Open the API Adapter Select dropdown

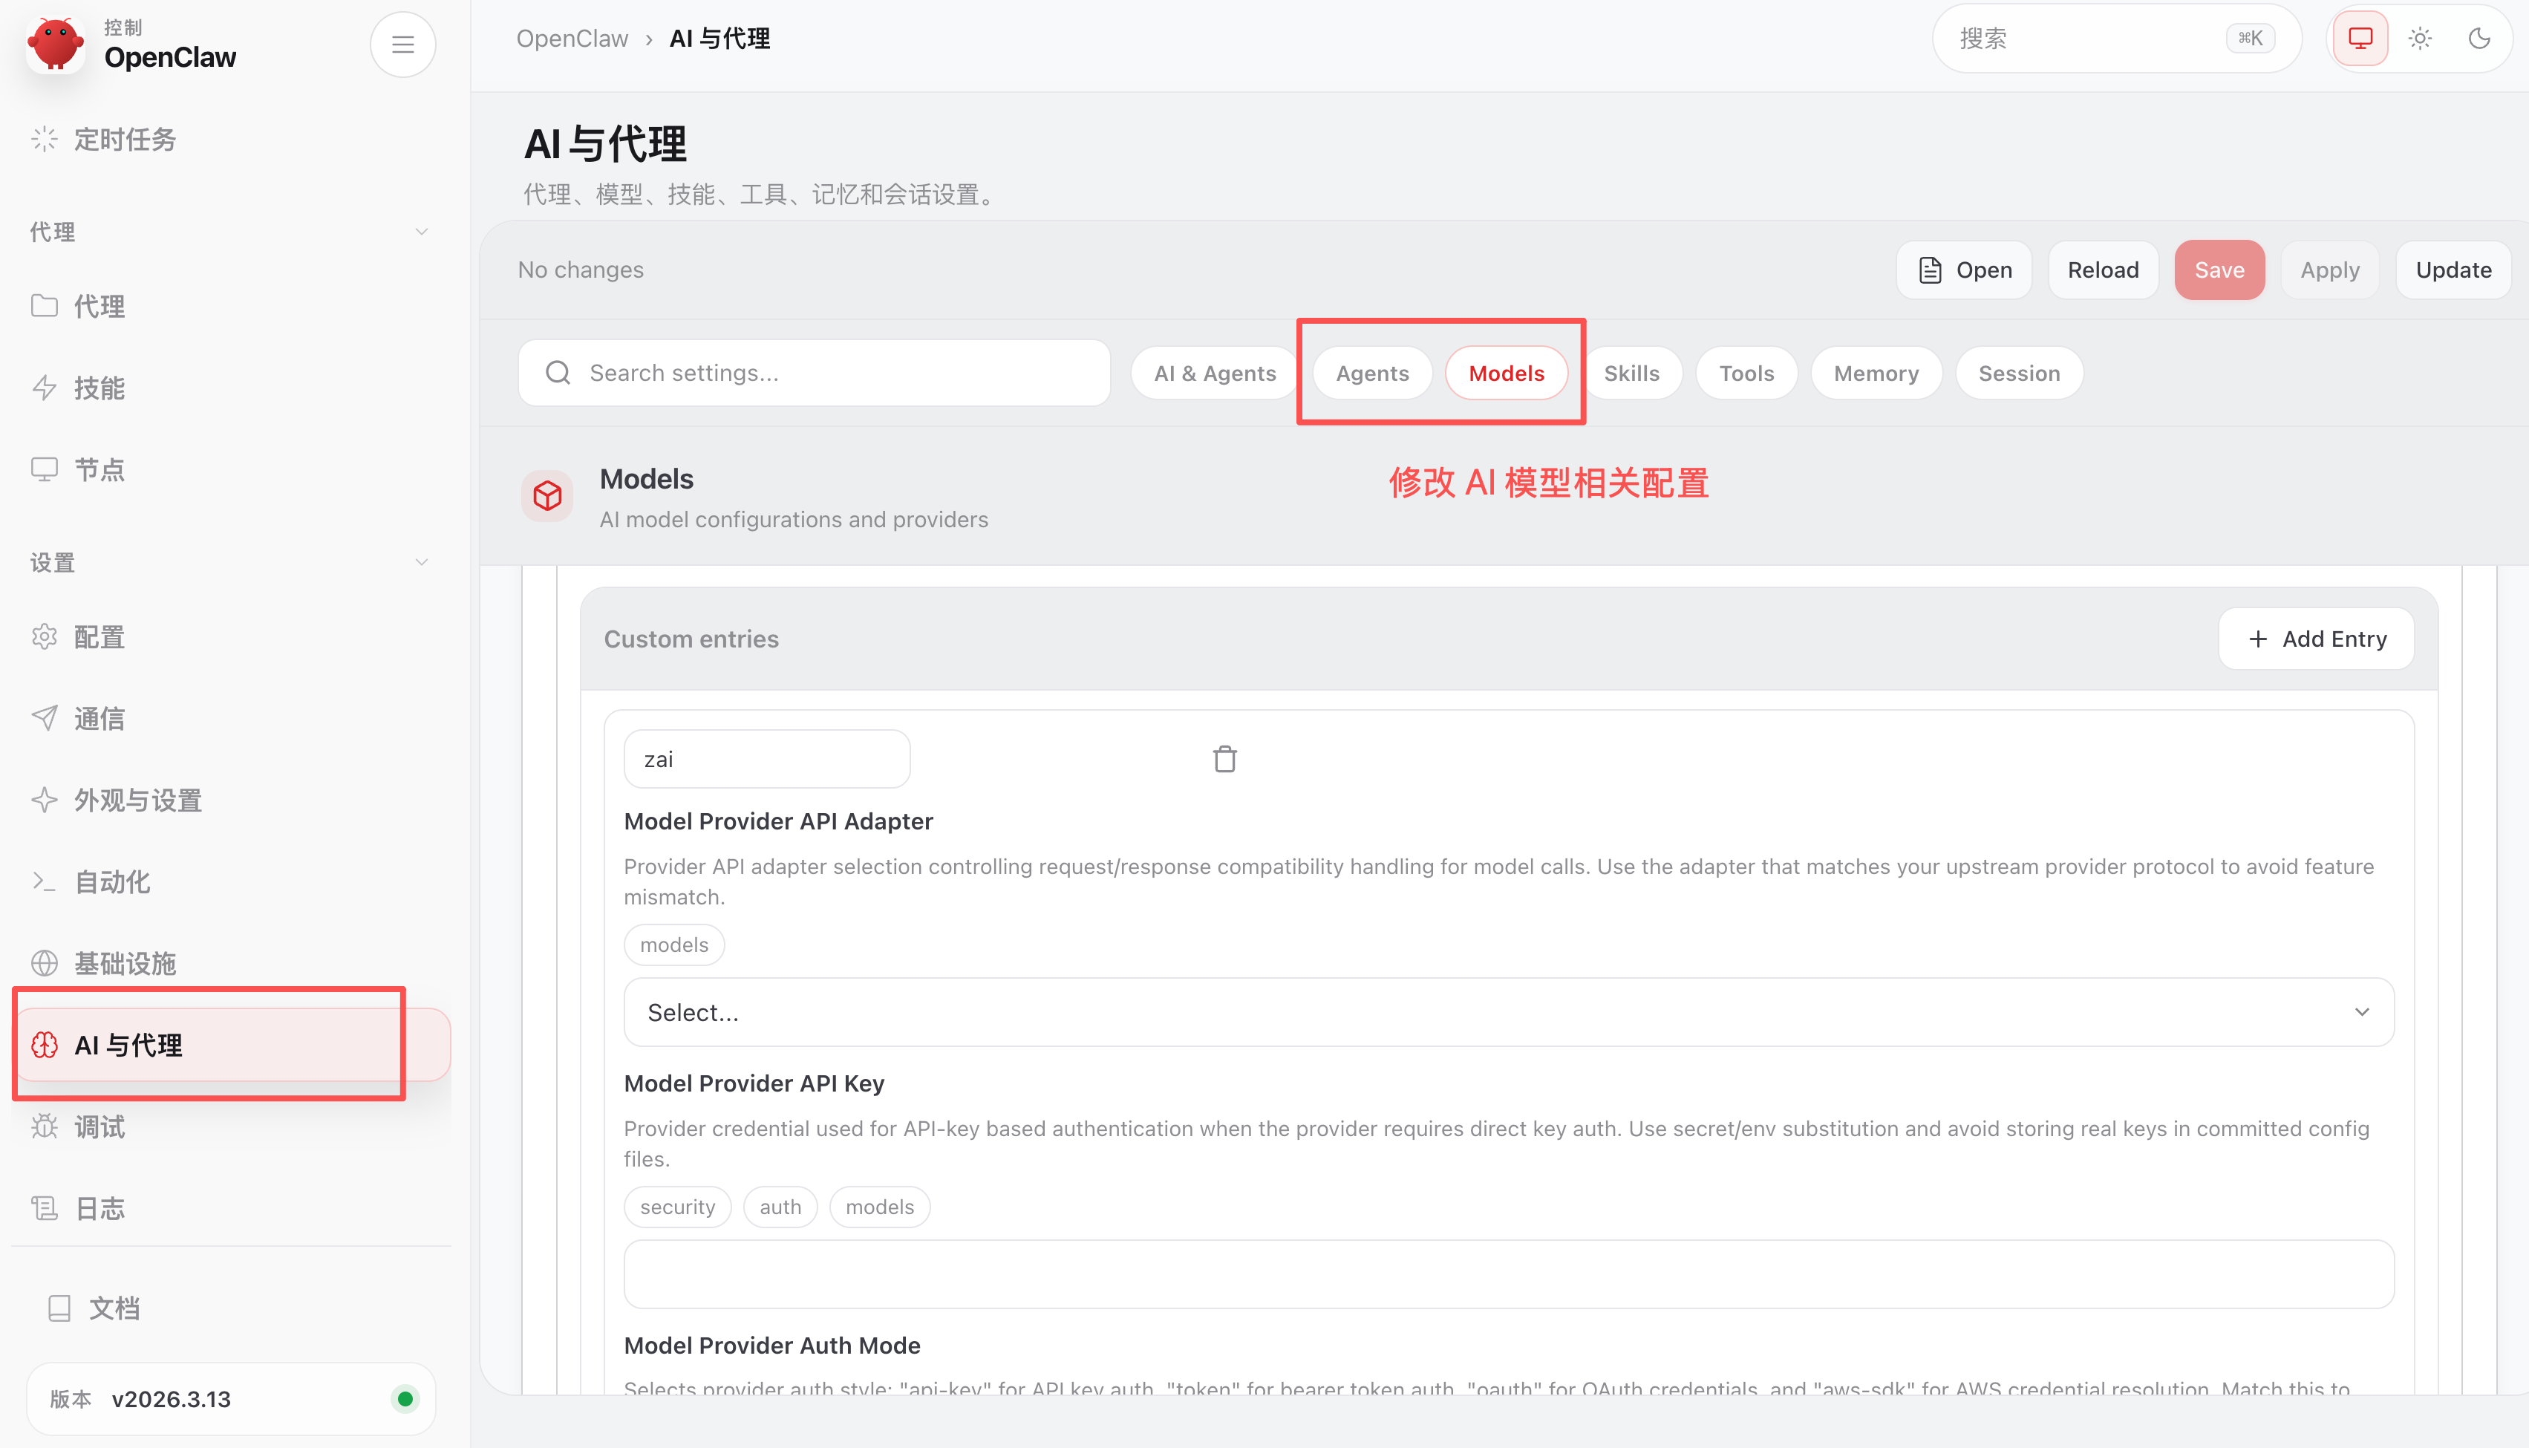point(1508,1012)
